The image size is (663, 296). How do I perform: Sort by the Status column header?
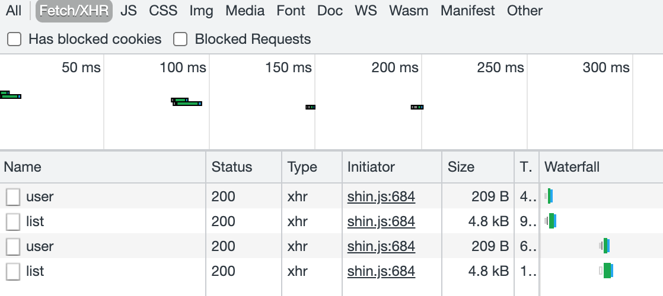[232, 167]
